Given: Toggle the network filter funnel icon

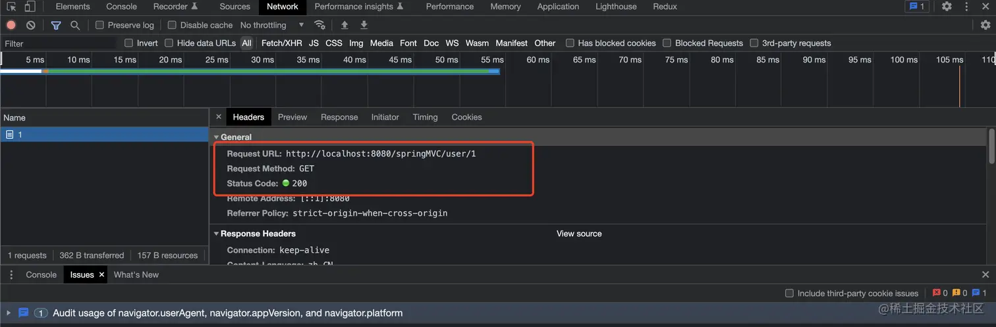Looking at the screenshot, I should pos(56,25).
